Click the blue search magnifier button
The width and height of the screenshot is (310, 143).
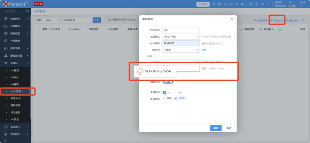97,20
